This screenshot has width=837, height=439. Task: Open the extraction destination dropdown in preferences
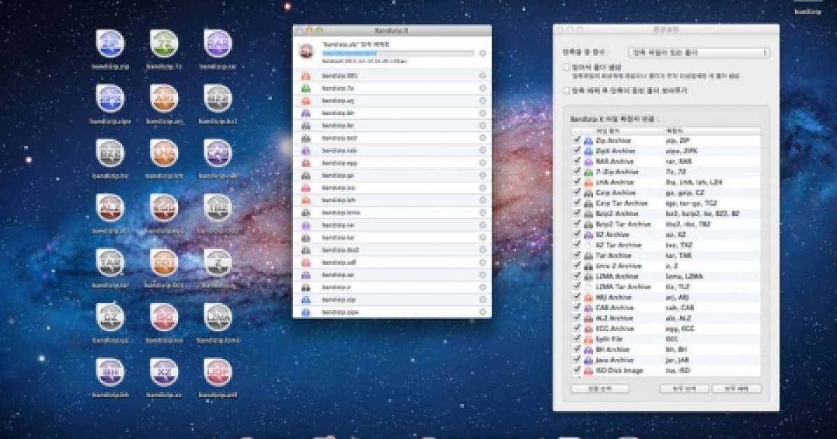698,52
